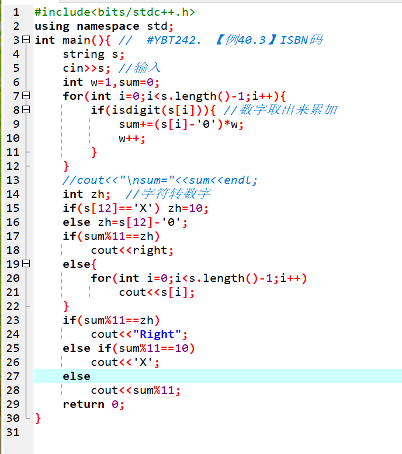The height and width of the screenshot is (454, 402).
Task: Click the return 0 statement
Action: [x=93, y=404]
